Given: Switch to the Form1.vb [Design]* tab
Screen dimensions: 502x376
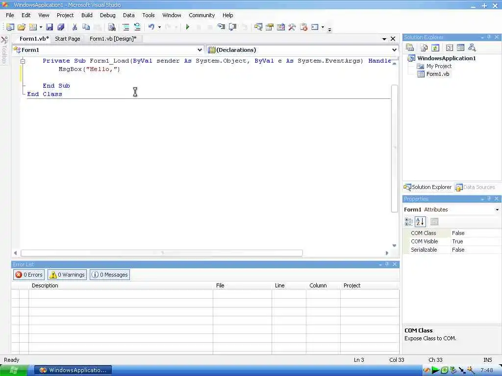Looking at the screenshot, I should 113,39.
